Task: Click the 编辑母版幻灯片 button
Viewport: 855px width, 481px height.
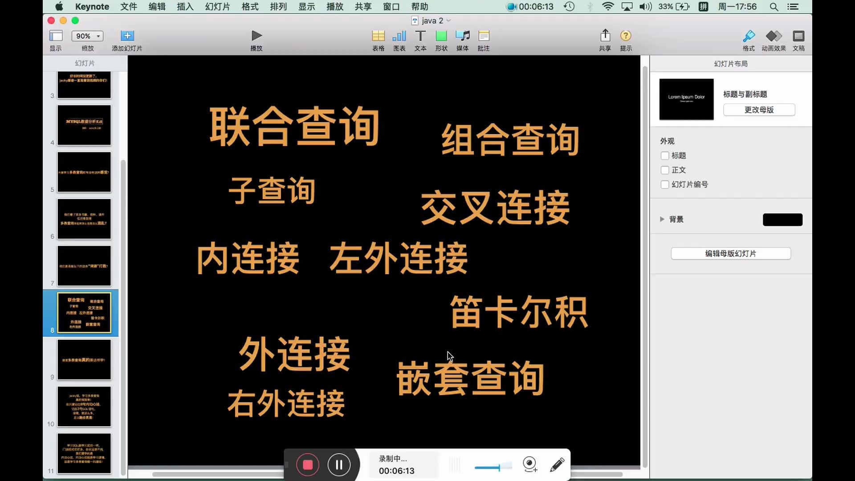Action: [x=731, y=253]
